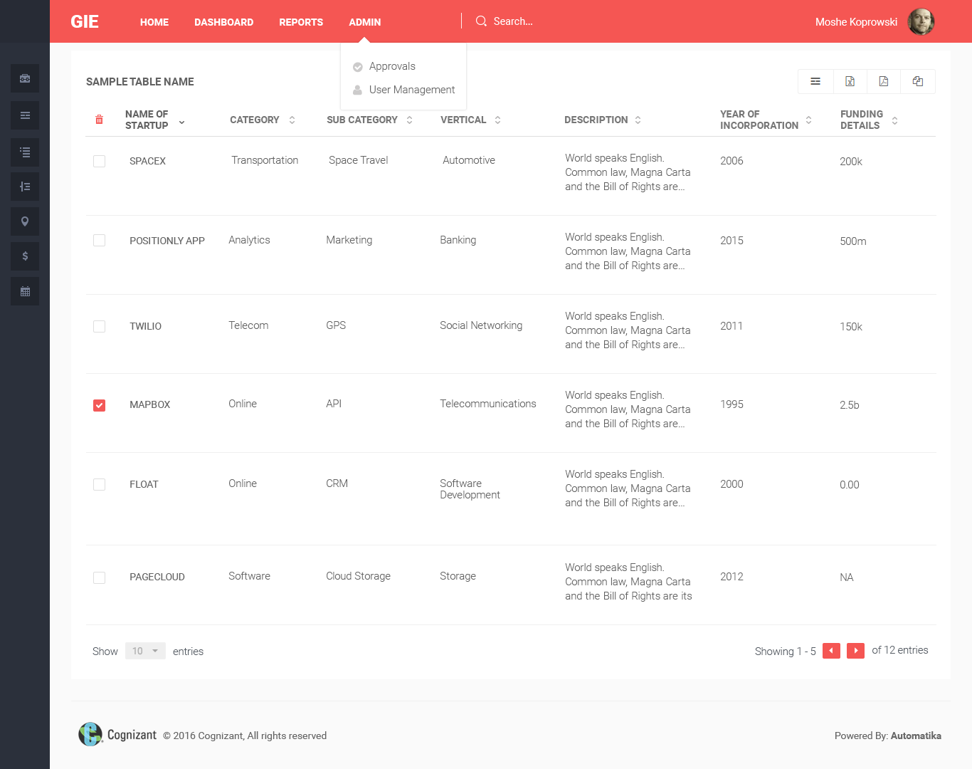Sort by Sub Category column arrows
The width and height of the screenshot is (972, 769).
(409, 120)
